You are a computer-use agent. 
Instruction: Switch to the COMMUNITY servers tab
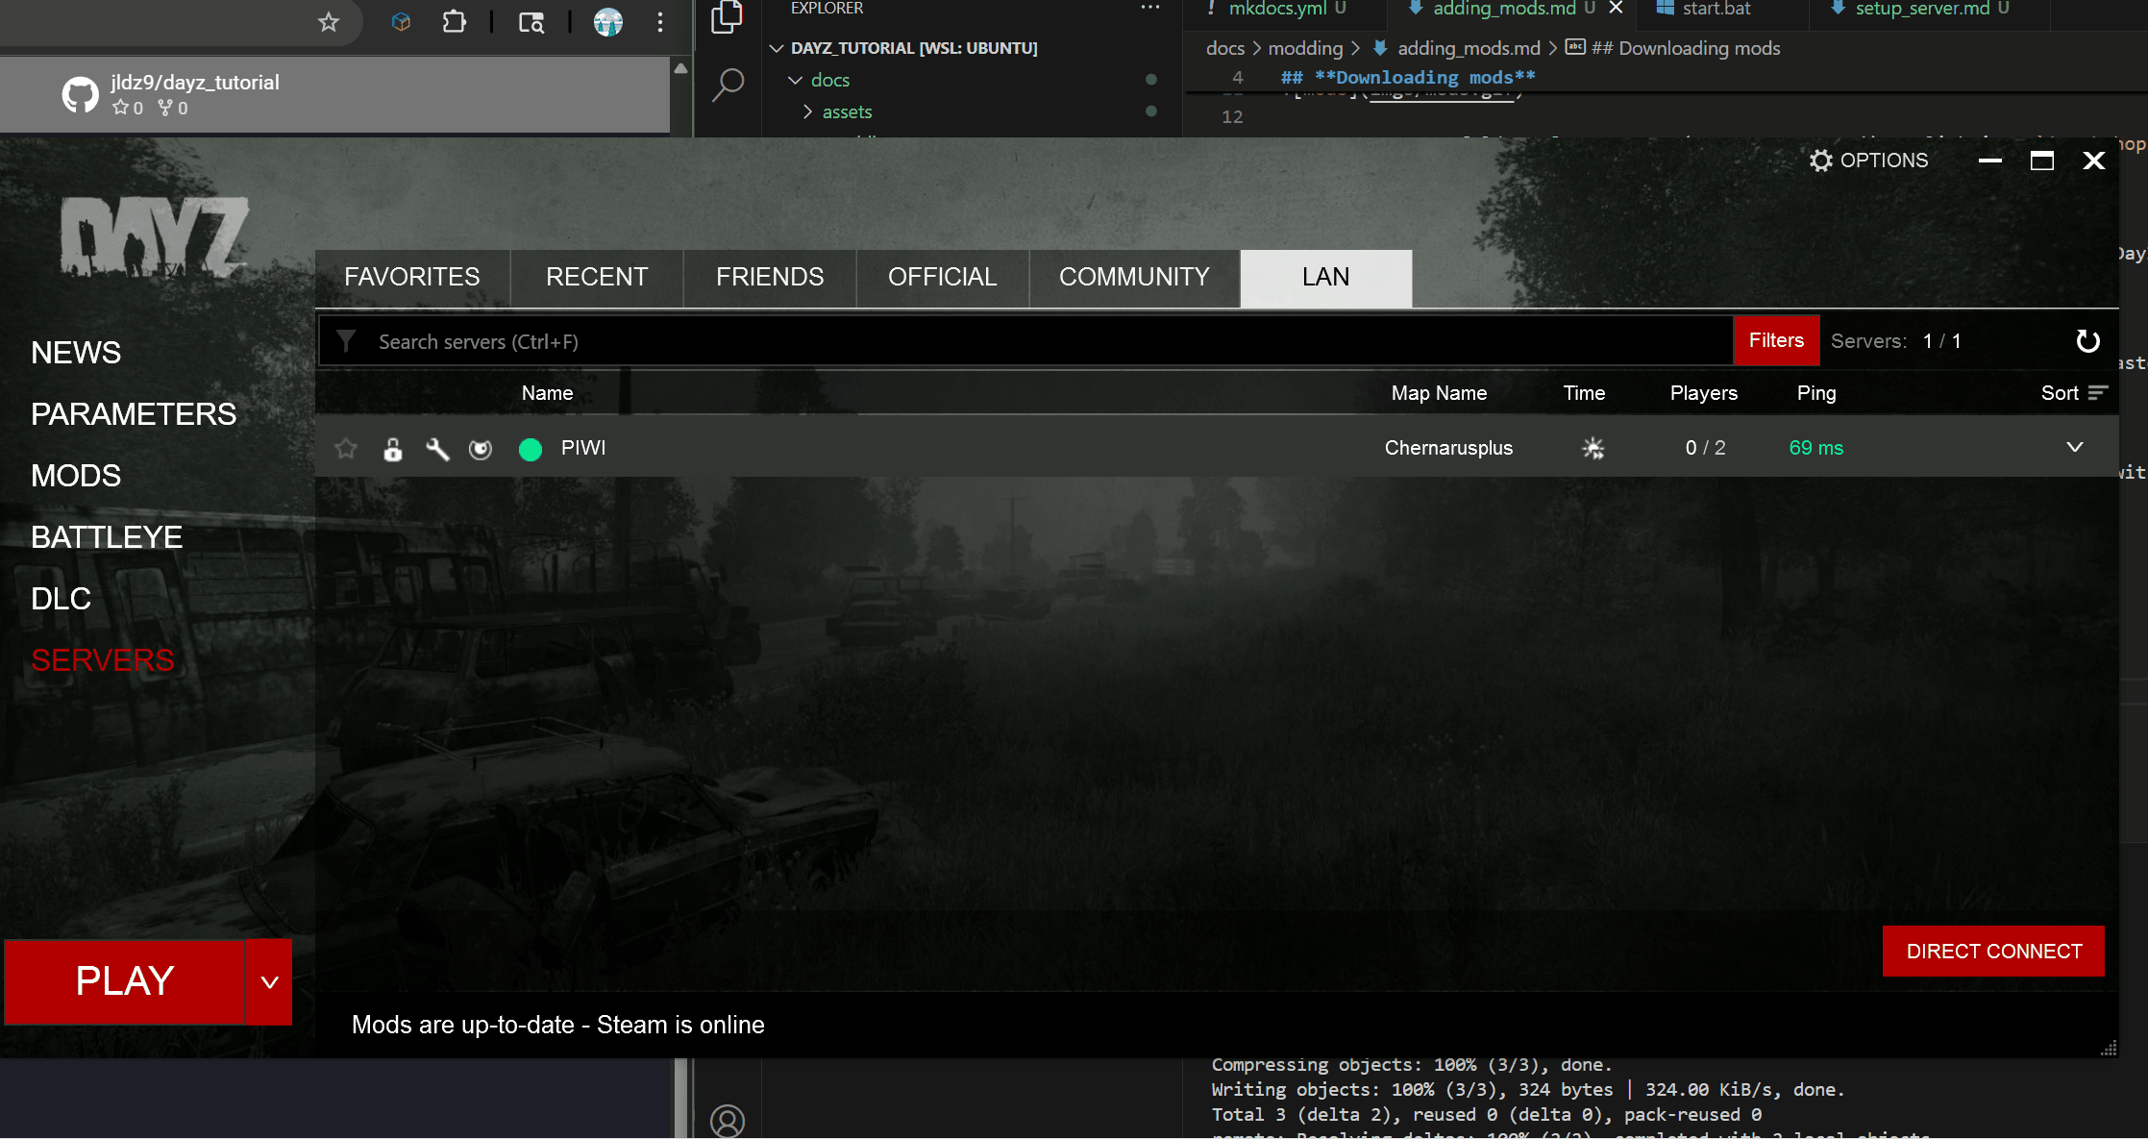tap(1133, 277)
